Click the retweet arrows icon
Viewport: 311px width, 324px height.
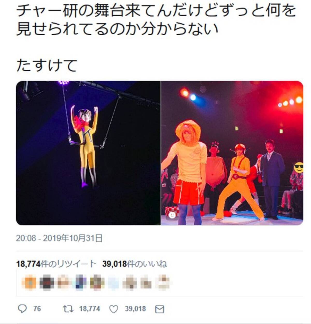coord(69,309)
